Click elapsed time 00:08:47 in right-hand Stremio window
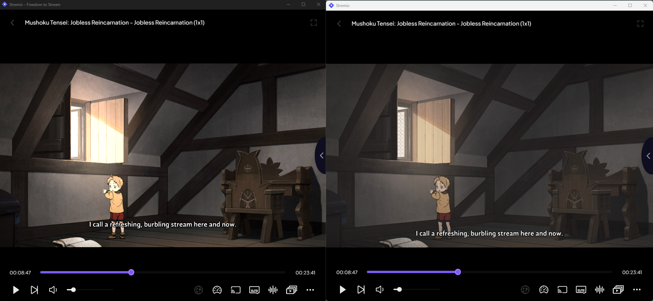 [347, 272]
